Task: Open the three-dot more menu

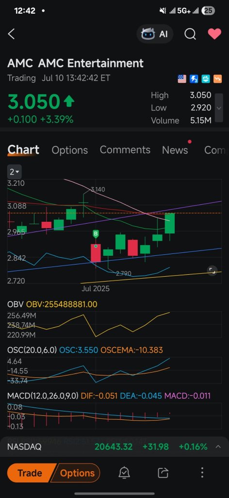Action: 202,473
